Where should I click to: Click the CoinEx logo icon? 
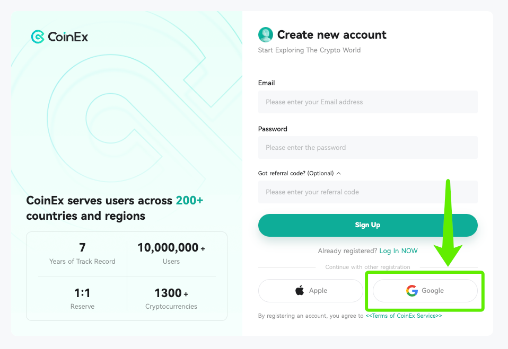coord(38,37)
